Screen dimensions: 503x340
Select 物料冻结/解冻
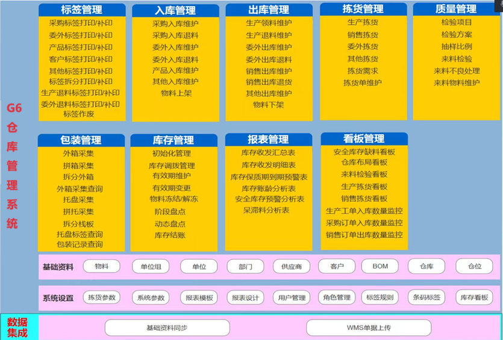coord(174,199)
